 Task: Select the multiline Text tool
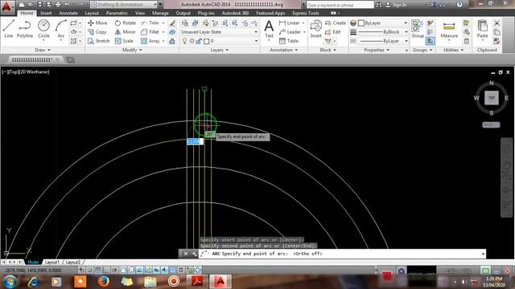point(269,29)
